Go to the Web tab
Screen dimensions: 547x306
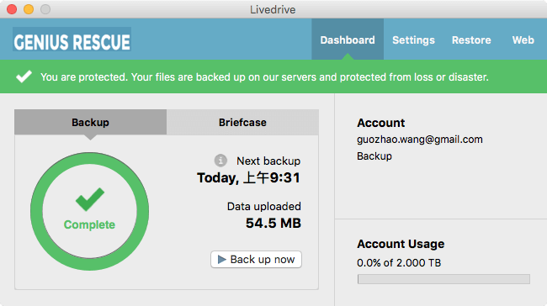tap(523, 40)
